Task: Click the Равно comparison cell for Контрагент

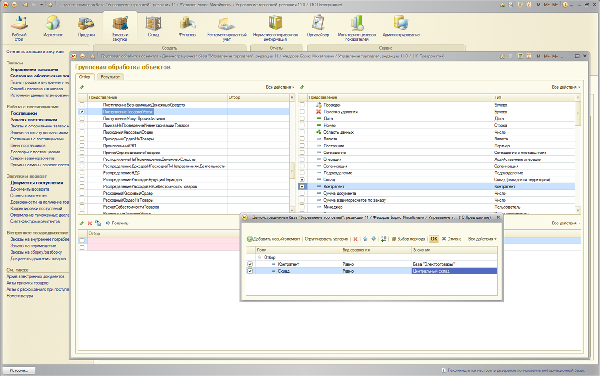Action: tap(376, 264)
